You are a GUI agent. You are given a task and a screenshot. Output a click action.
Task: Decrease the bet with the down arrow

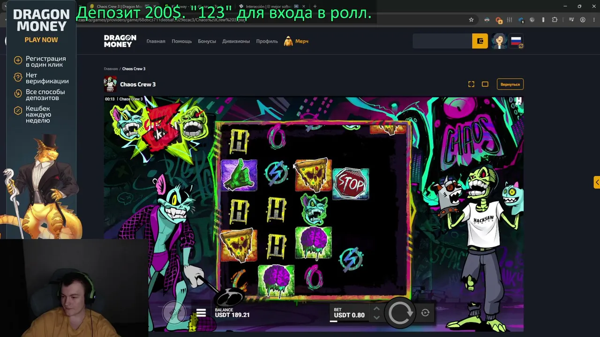pos(376,317)
